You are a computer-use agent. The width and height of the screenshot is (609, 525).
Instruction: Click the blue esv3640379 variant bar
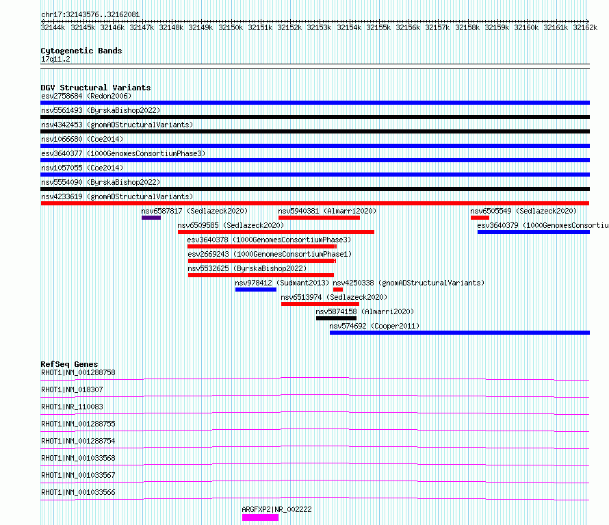pos(534,232)
